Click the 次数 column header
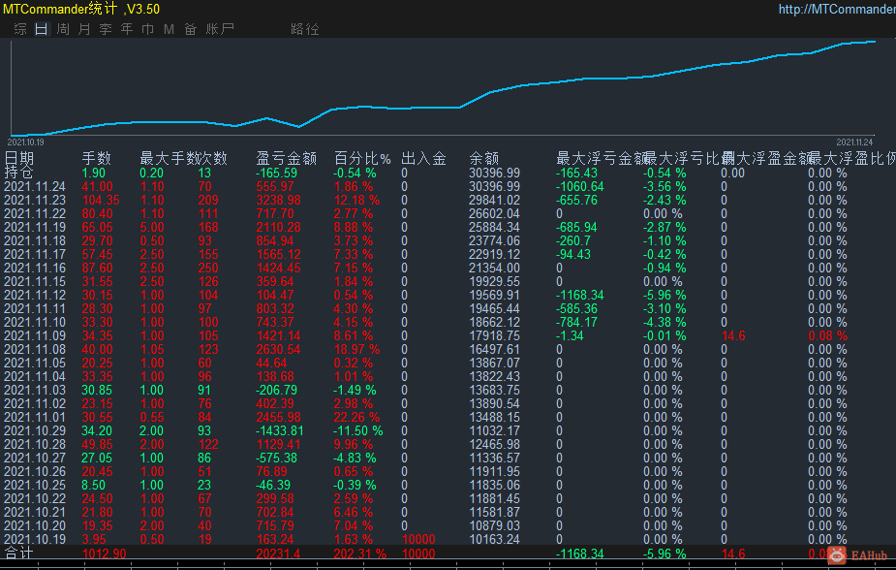The image size is (896, 570). [x=214, y=158]
